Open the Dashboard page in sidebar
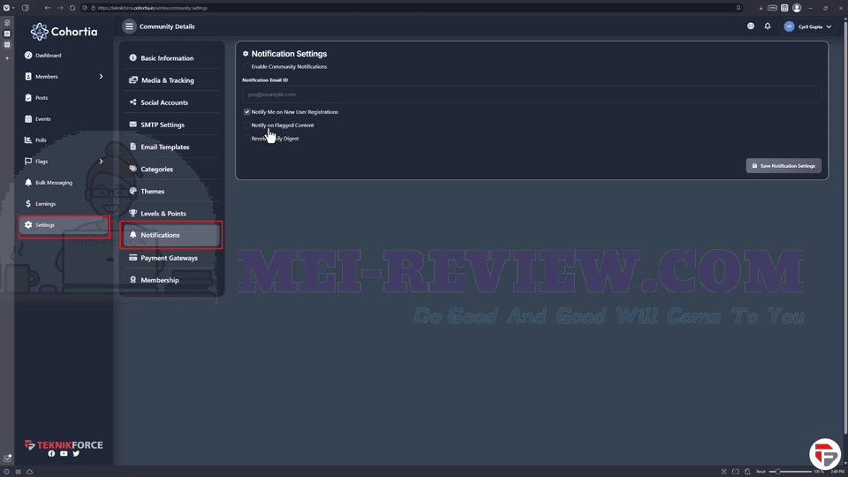 tap(48, 55)
